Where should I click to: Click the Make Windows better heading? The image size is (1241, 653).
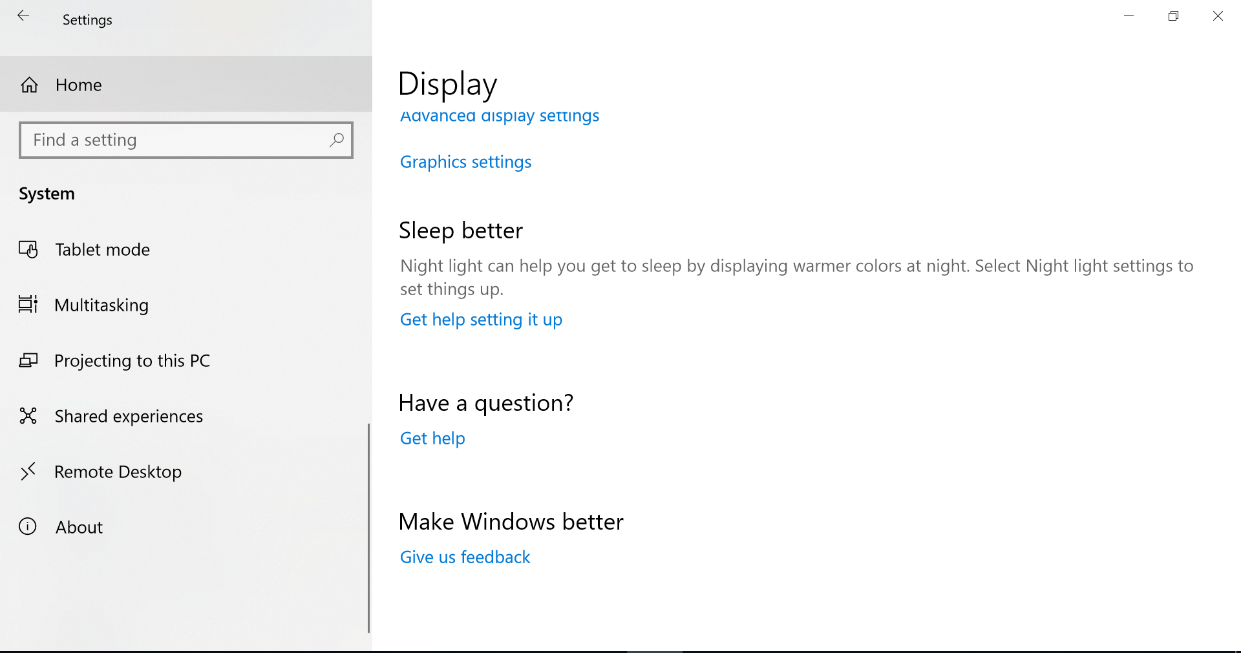(x=511, y=522)
